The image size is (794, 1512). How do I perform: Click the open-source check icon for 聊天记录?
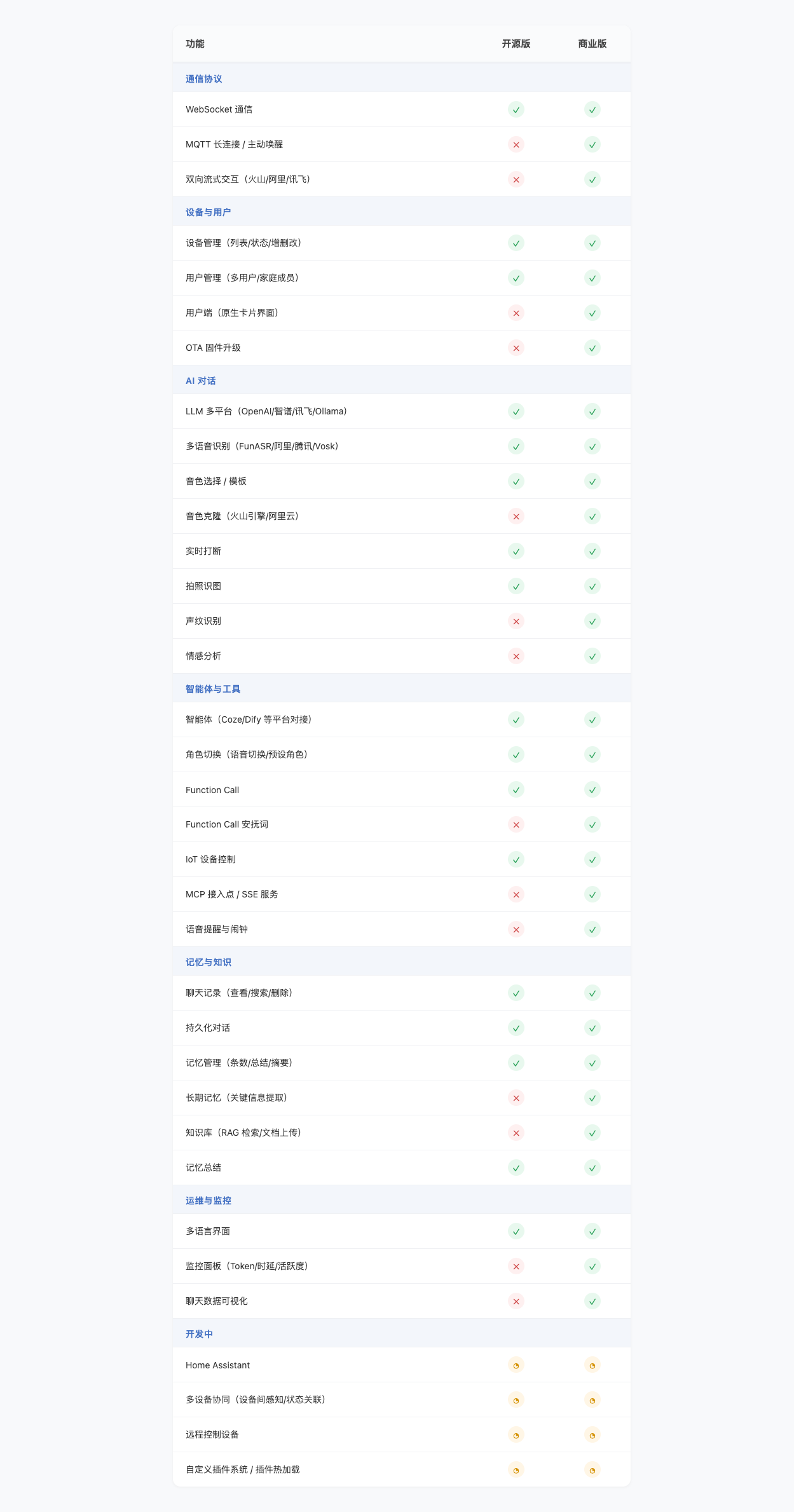click(x=516, y=993)
